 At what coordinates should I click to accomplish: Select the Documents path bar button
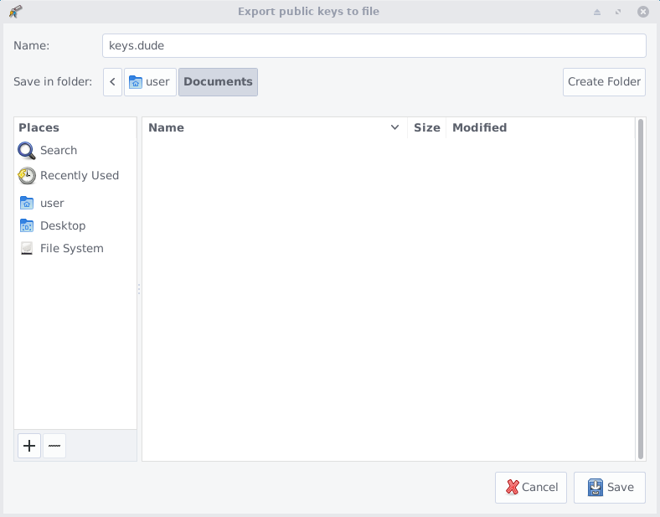pos(218,81)
